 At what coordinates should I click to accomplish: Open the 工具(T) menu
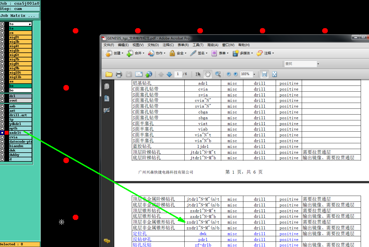pos(198,45)
